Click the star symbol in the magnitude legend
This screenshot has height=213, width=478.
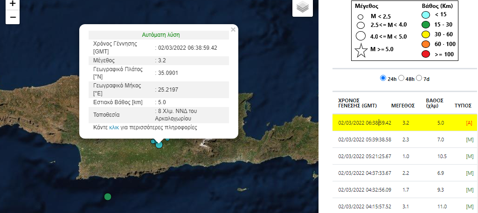361,50
